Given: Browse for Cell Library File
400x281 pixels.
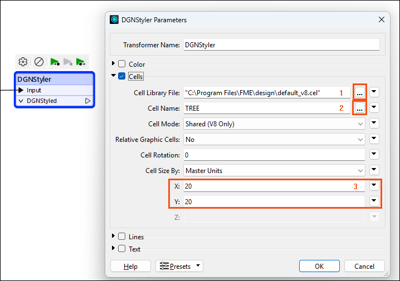Looking at the screenshot, I should [359, 92].
